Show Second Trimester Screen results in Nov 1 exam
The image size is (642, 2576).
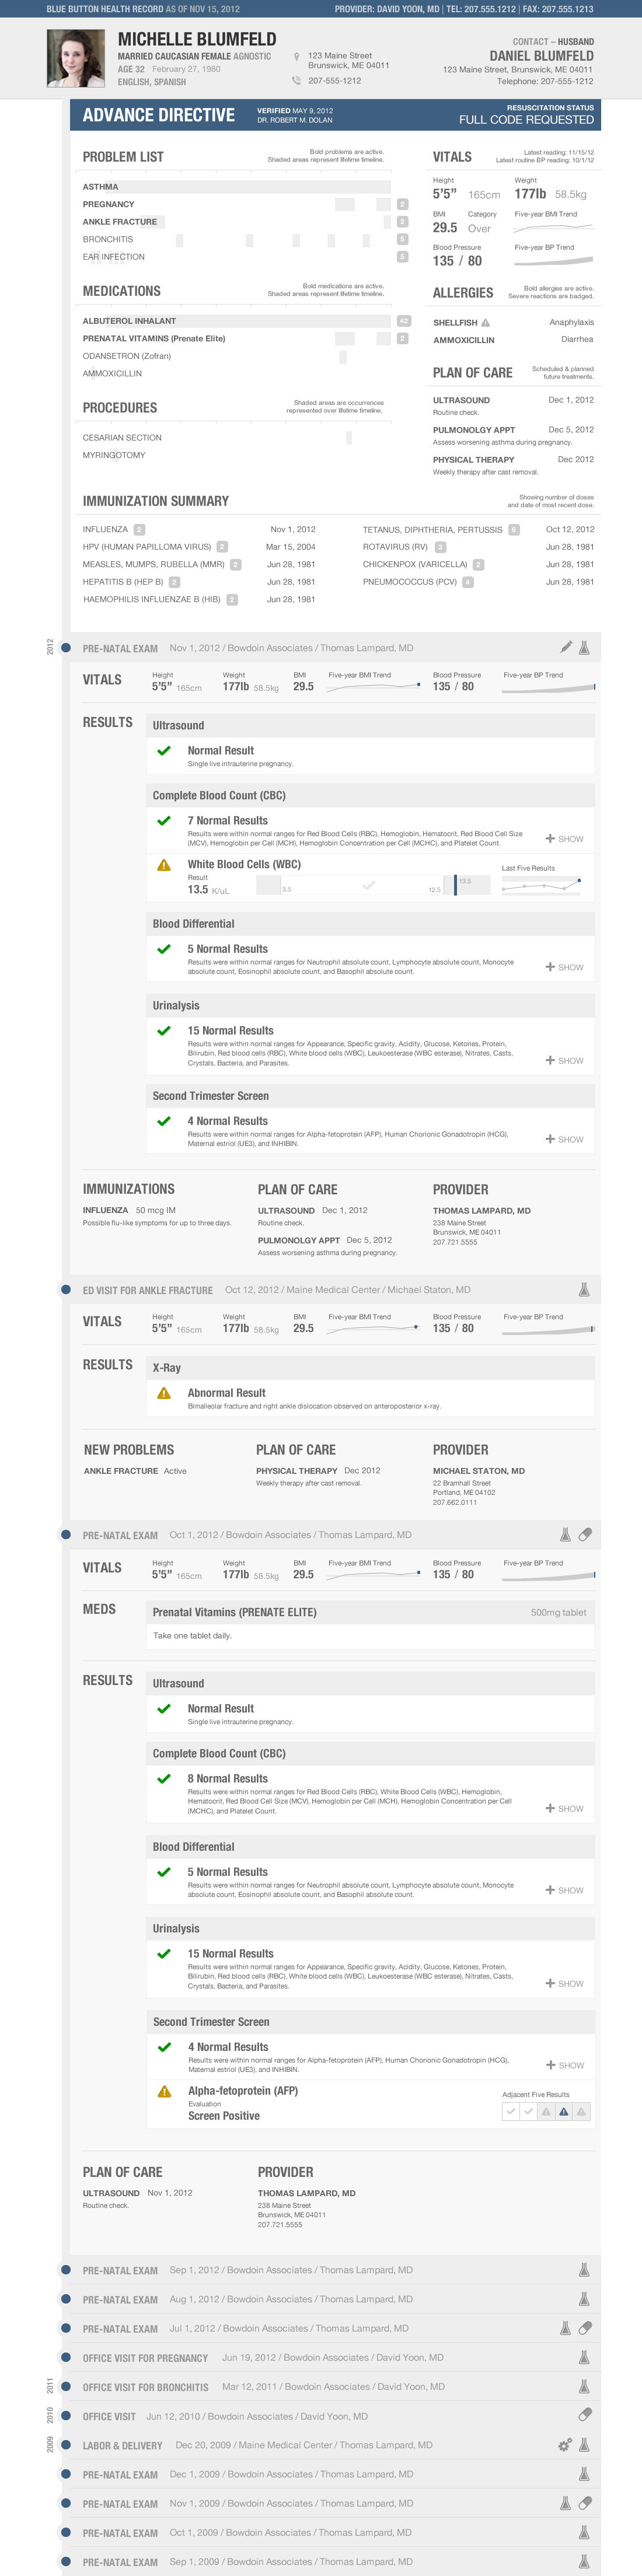tap(565, 1139)
